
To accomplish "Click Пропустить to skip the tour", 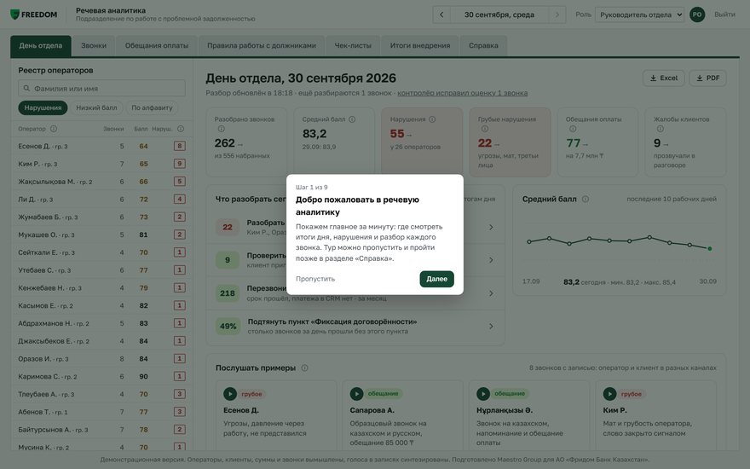I will (315, 279).
